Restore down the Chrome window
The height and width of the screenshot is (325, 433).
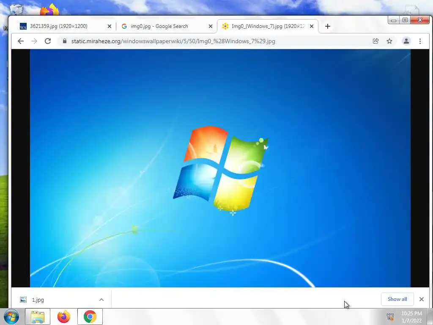coord(405,20)
